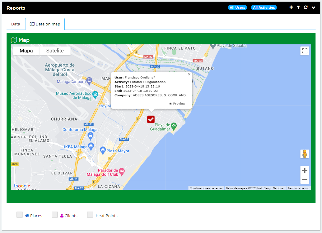Image resolution: width=322 pixels, height=233 pixels.
Task: Enable the Heat Points checkbox
Action: click(90, 215)
